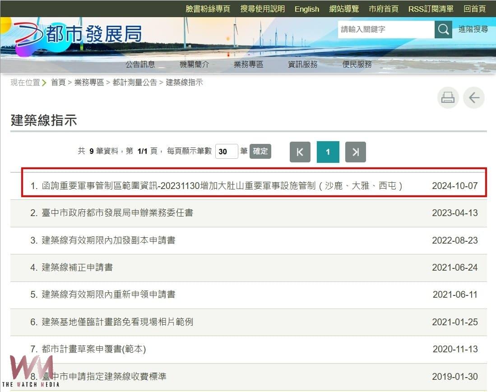The width and height of the screenshot is (496, 392).
Task: Click the magnifier search icon button
Action: pos(443,29)
